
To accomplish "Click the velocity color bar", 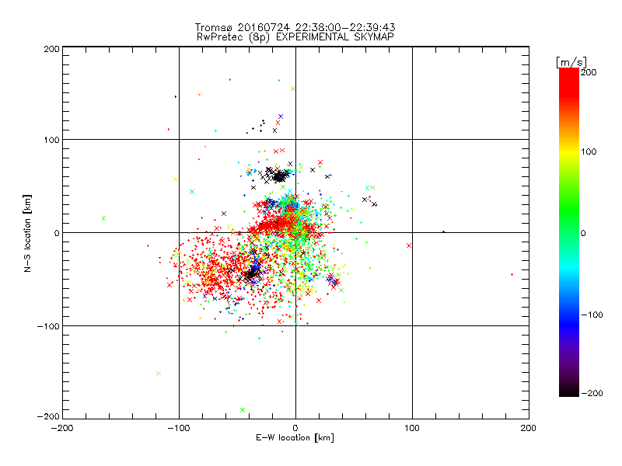I will pos(569,232).
